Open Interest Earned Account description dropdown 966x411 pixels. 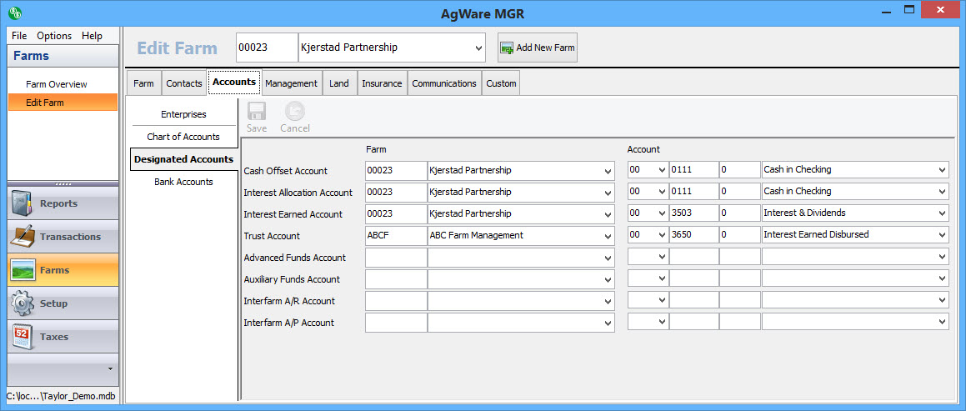(x=942, y=214)
